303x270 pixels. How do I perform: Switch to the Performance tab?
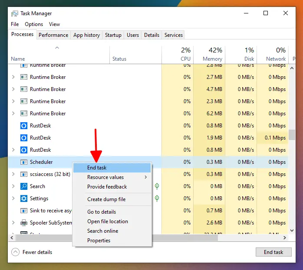53,35
